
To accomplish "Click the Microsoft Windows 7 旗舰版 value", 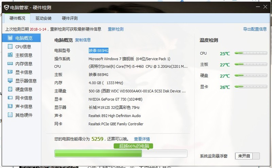I will tap(129, 59).
